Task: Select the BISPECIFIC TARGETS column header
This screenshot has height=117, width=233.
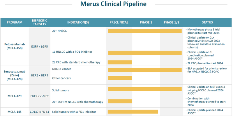Action: tap(39, 22)
